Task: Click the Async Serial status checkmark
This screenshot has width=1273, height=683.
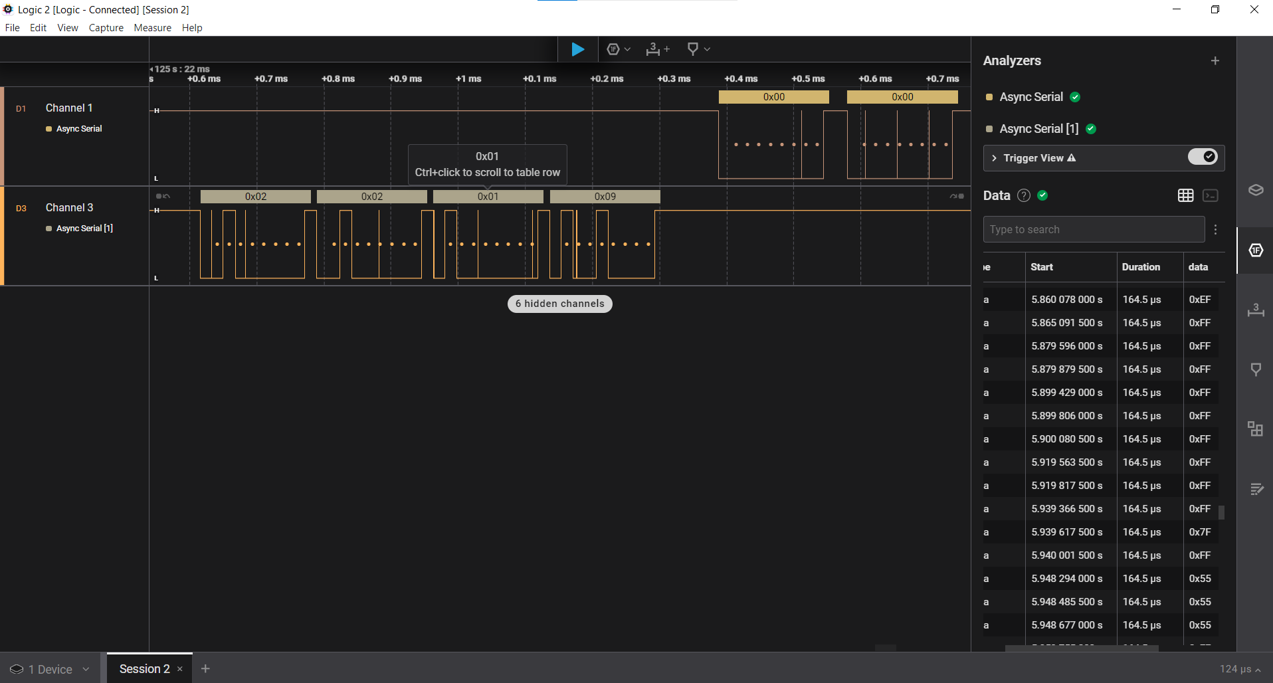Action: coord(1075,97)
